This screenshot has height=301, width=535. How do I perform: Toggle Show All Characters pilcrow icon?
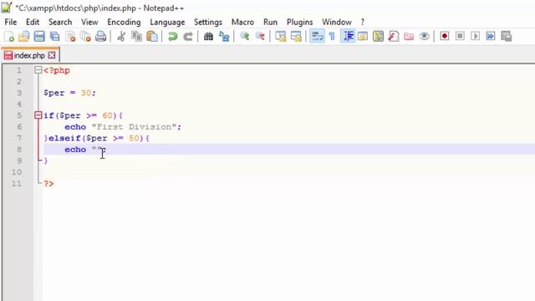332,36
